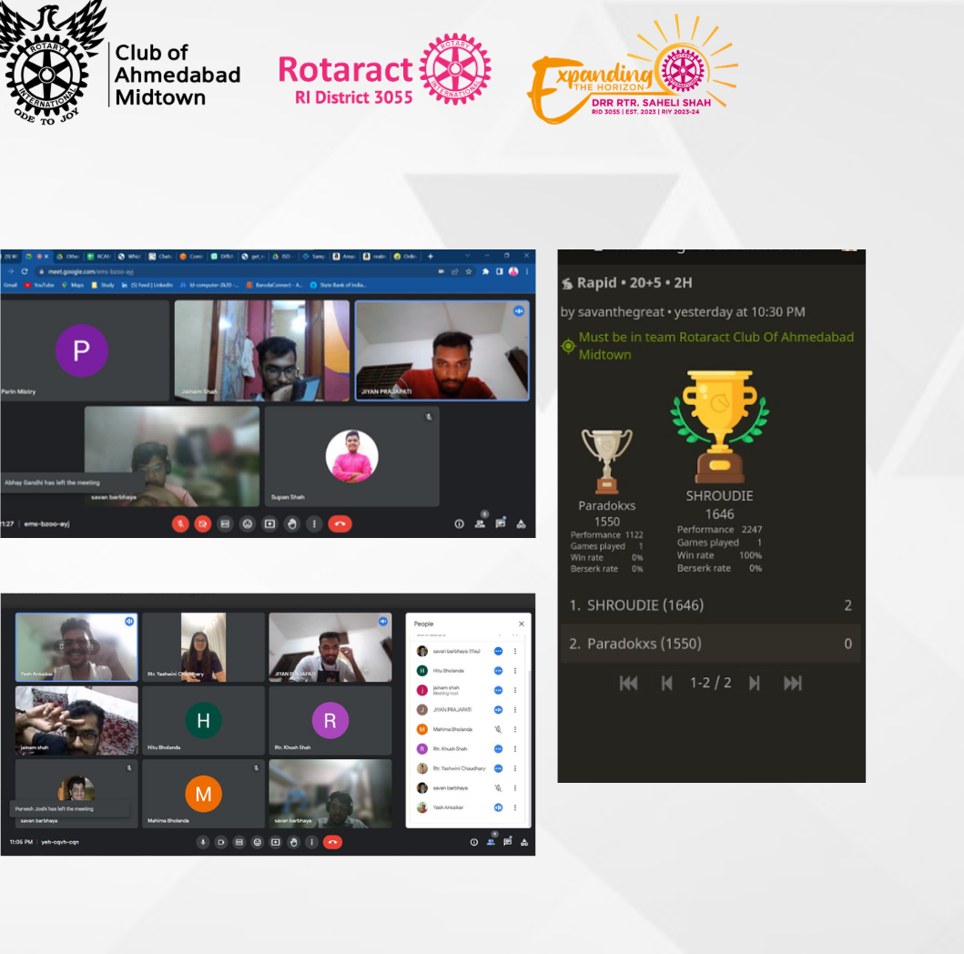964x954 pixels.
Task: Open the Rotaract Club Of Ahmedabad Midtown team link
Action: (x=716, y=345)
